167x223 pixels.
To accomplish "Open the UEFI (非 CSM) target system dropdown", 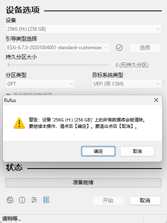I will point(127,84).
